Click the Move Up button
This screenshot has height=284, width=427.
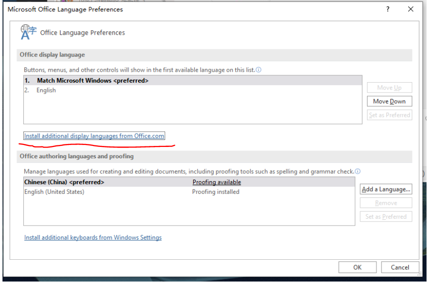coord(389,88)
